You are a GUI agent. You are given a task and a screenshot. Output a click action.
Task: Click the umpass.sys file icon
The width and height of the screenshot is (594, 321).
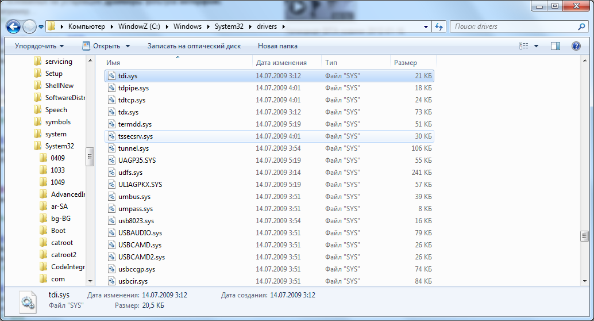(111, 209)
